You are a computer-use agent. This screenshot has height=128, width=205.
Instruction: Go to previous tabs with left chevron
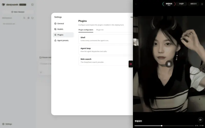pyautogui.click(x=136, y=4)
